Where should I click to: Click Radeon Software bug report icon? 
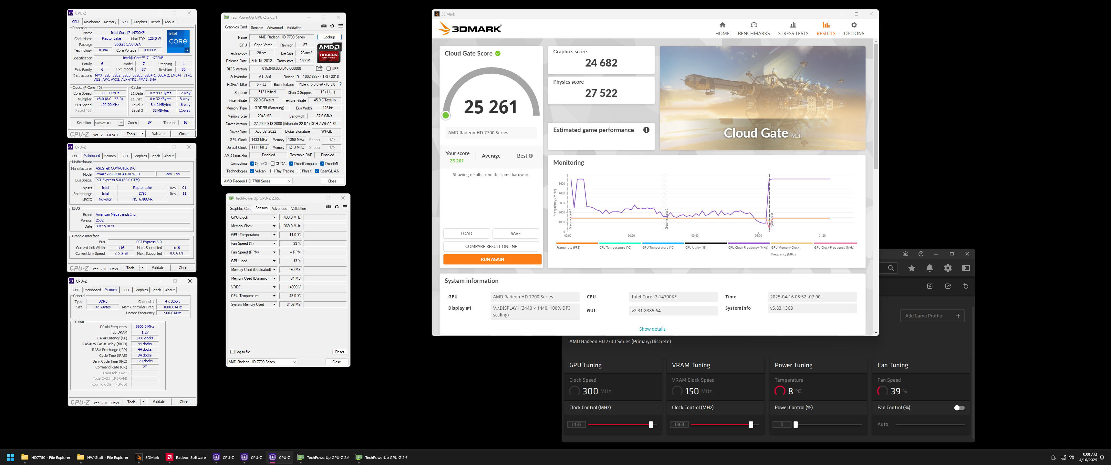[906, 253]
